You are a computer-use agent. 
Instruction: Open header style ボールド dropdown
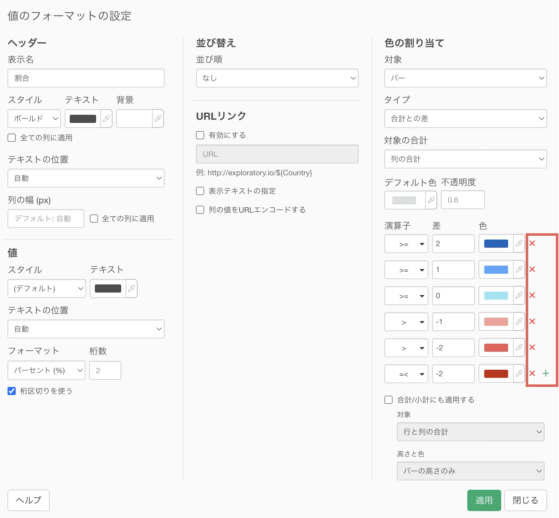34,119
